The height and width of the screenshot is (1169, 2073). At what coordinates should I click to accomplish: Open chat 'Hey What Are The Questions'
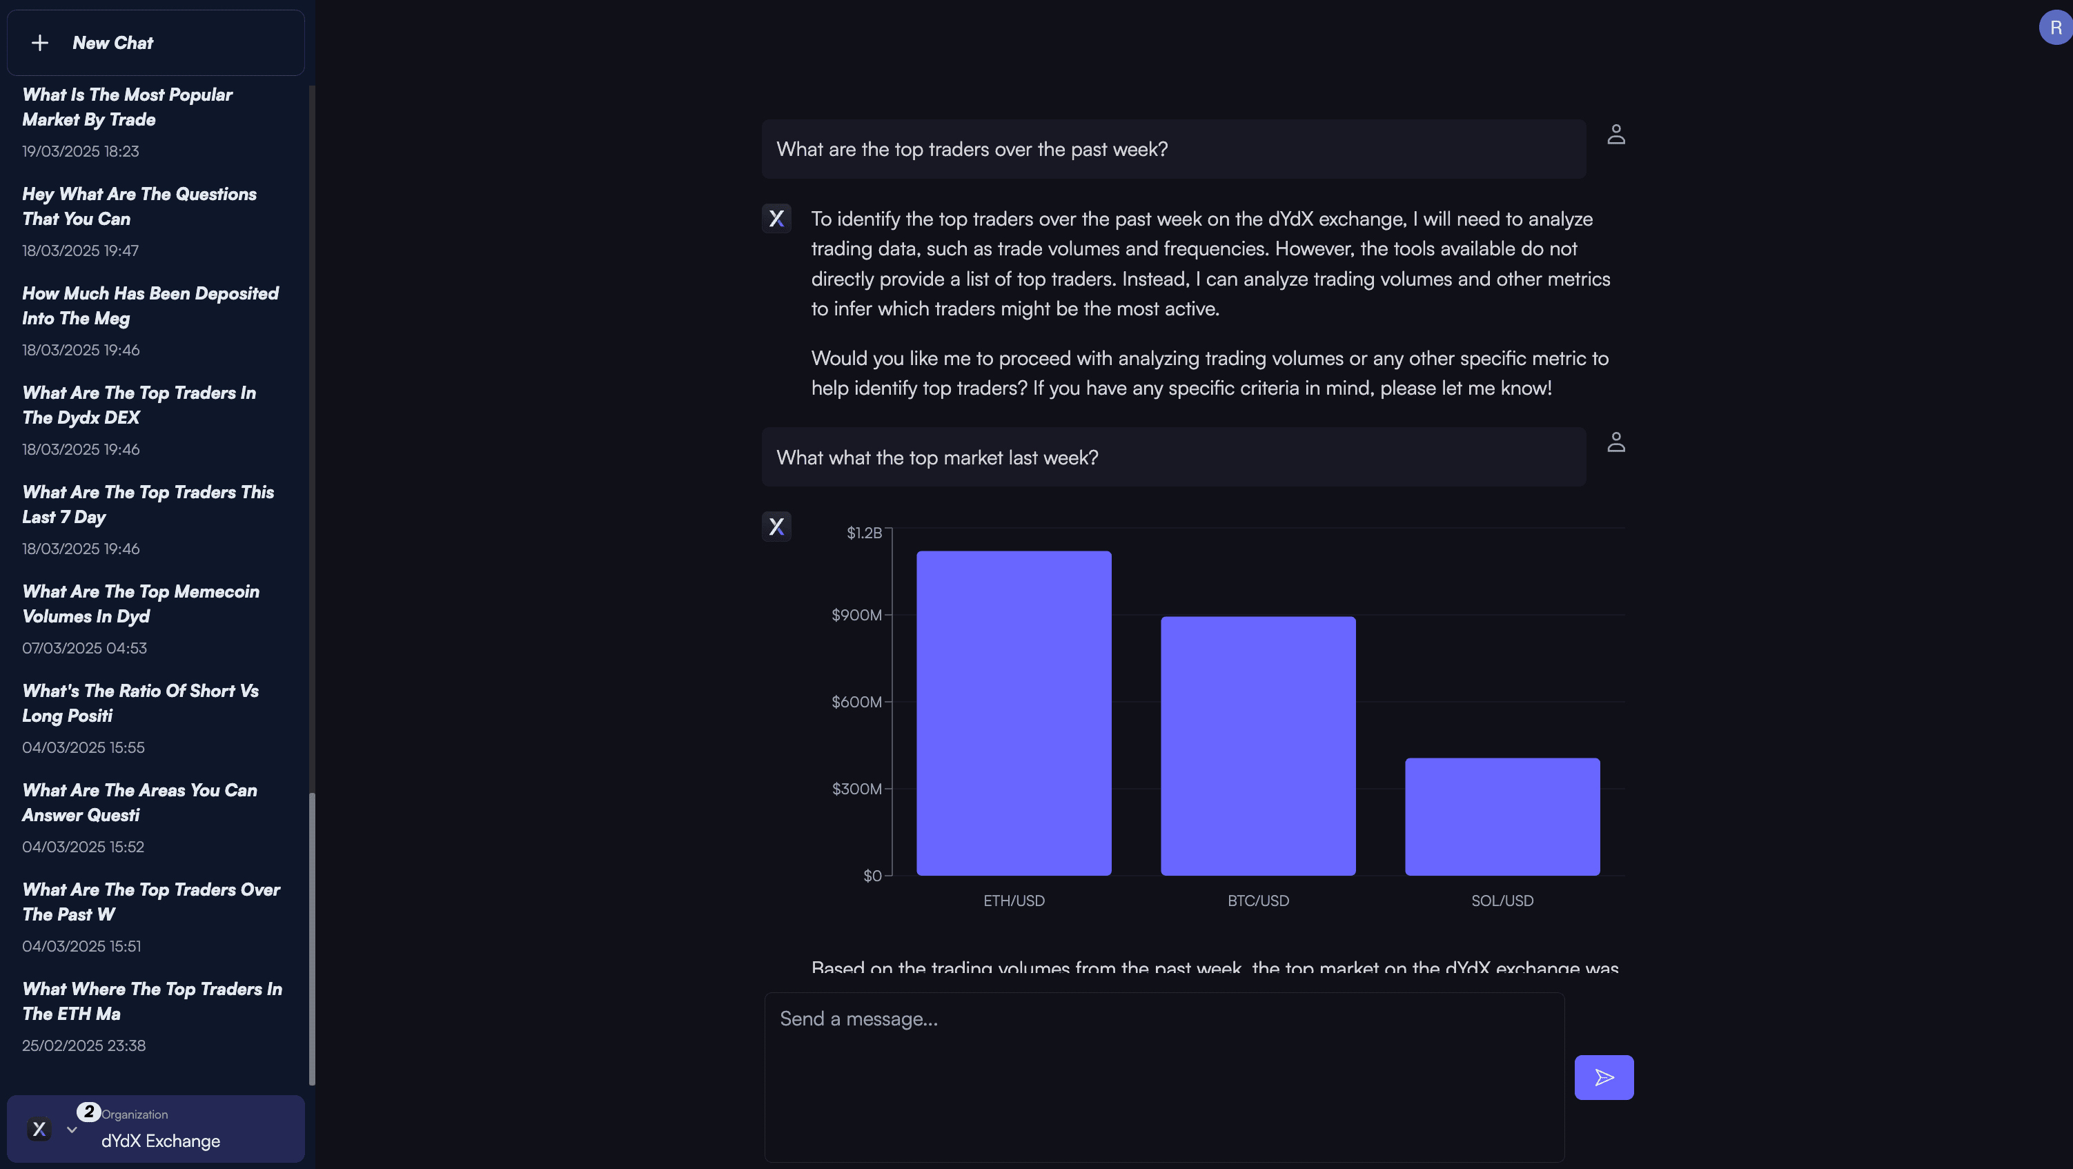[x=139, y=206]
